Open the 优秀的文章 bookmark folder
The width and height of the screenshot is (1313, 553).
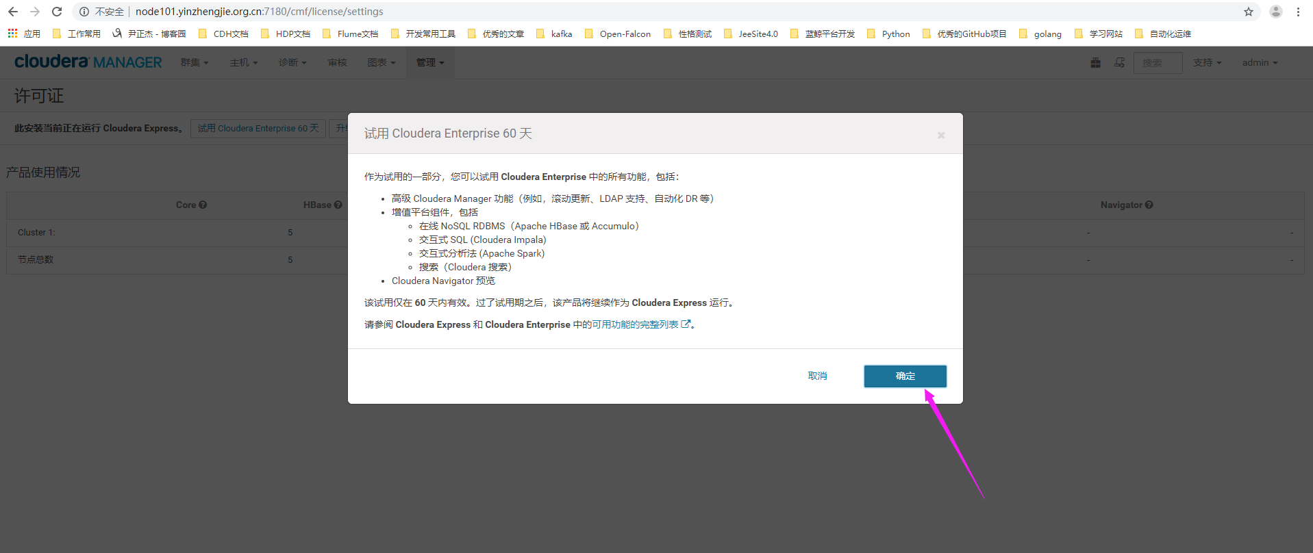click(x=496, y=34)
